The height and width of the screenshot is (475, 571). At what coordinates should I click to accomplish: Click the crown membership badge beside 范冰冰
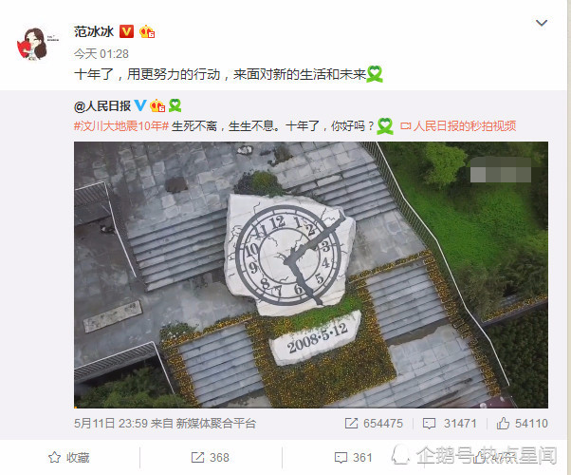147,31
